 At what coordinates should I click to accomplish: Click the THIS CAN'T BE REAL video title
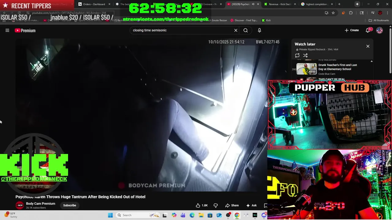pos(332,79)
